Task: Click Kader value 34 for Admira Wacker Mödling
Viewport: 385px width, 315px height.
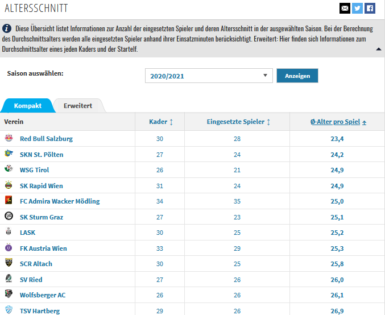Action: pyautogui.click(x=160, y=201)
